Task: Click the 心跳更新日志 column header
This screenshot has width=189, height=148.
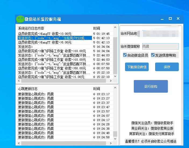Action: tap(54, 89)
